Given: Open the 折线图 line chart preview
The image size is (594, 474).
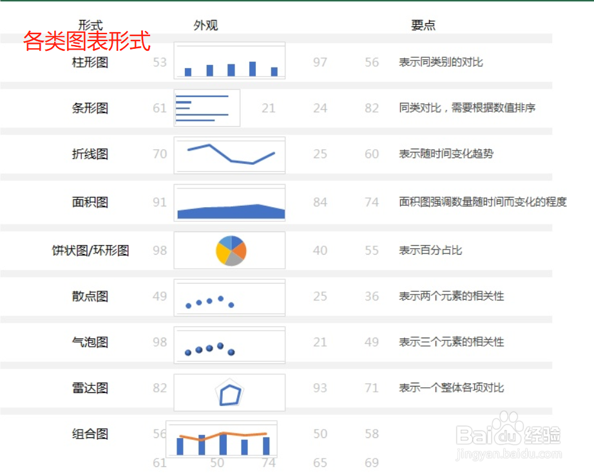Looking at the screenshot, I should [229, 154].
